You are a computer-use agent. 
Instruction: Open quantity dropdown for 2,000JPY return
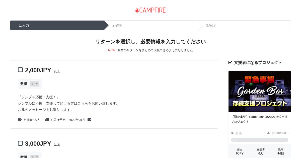[x=35, y=84]
